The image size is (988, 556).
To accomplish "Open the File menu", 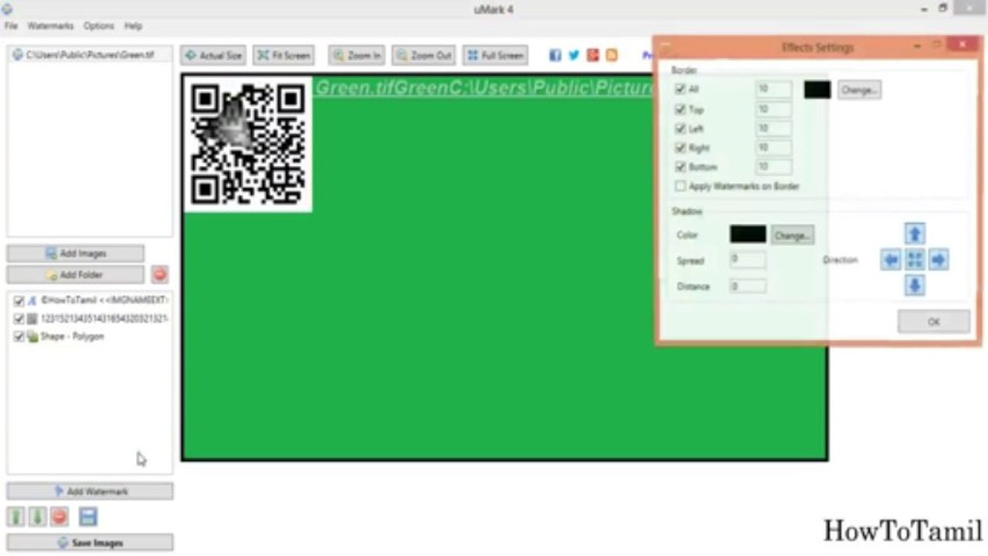I will point(11,25).
